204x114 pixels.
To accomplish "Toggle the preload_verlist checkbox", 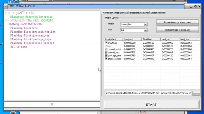I will [x=106, y=49].
